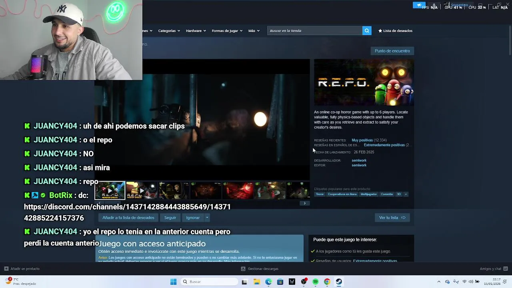Click the Seguir button
The height and width of the screenshot is (288, 512).
(x=170, y=218)
